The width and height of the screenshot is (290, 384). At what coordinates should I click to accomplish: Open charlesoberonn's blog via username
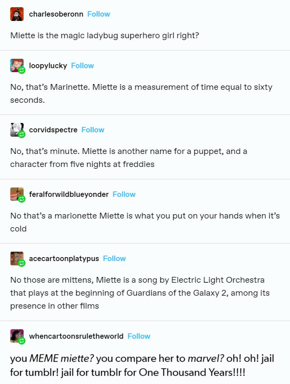(x=56, y=14)
